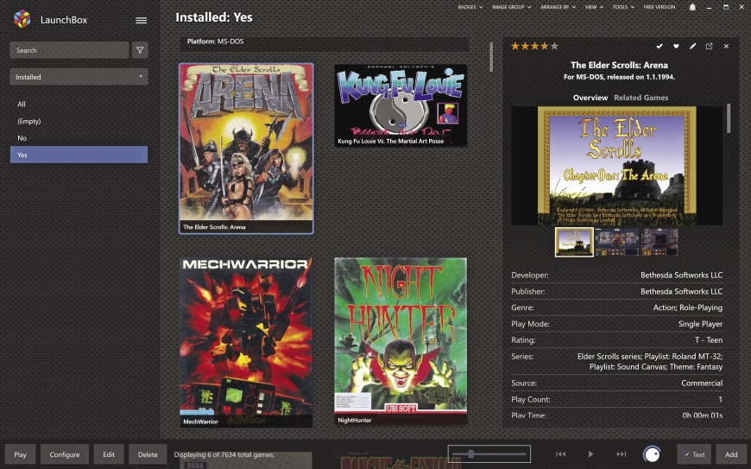Open the Arrange By dropdown

point(558,7)
